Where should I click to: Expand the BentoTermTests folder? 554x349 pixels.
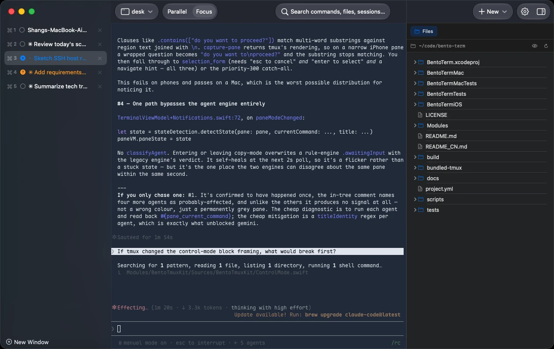pyautogui.click(x=415, y=94)
